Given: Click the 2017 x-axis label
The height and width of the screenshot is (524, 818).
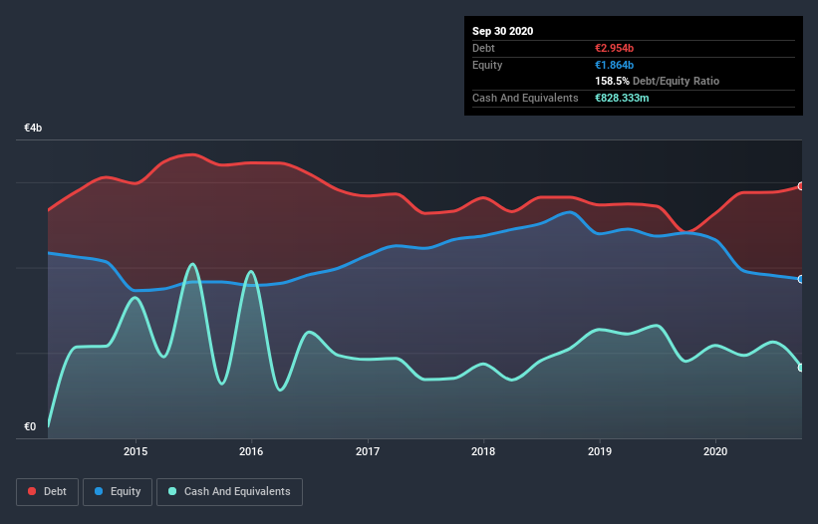Looking at the screenshot, I should (368, 451).
